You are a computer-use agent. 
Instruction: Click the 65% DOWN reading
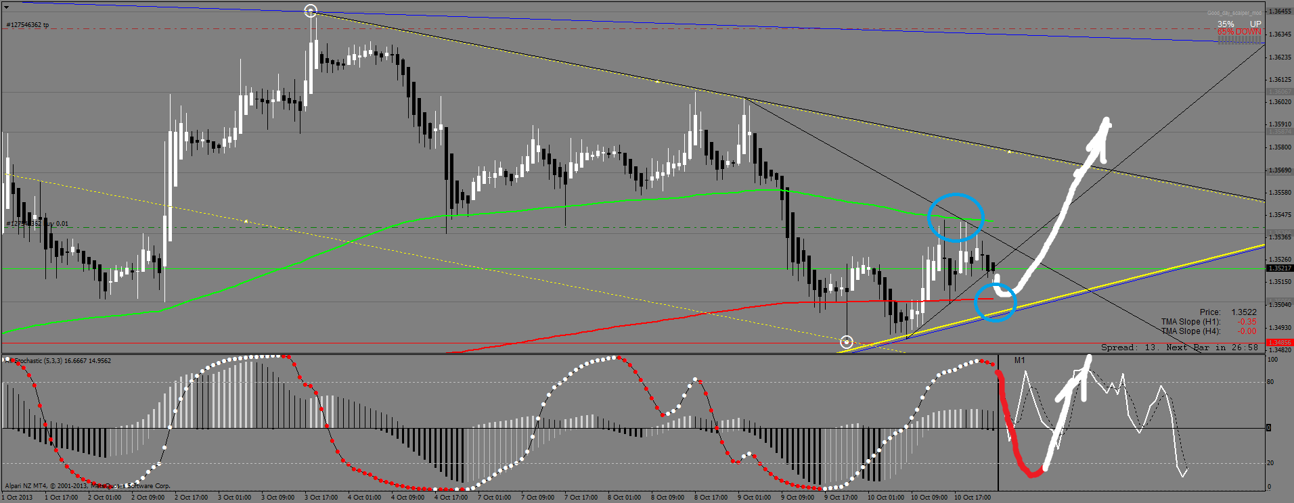click(x=1239, y=32)
